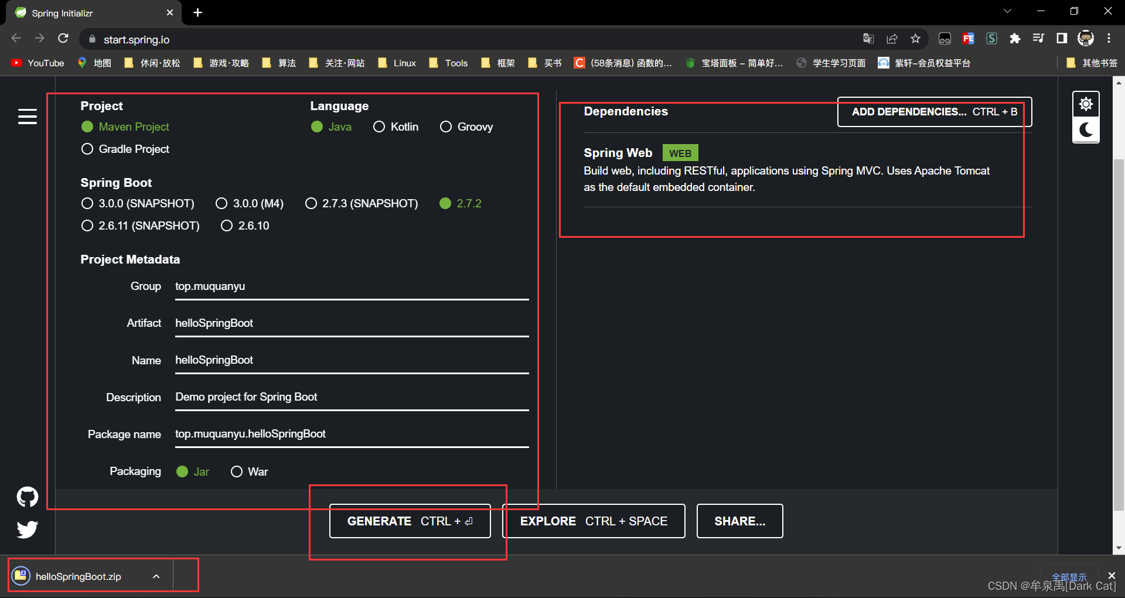1125x598 pixels.
Task: Choose Java language
Action: click(x=331, y=127)
